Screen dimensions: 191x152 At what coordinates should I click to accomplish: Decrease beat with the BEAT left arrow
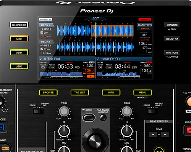pyautogui.click(x=153, y=135)
